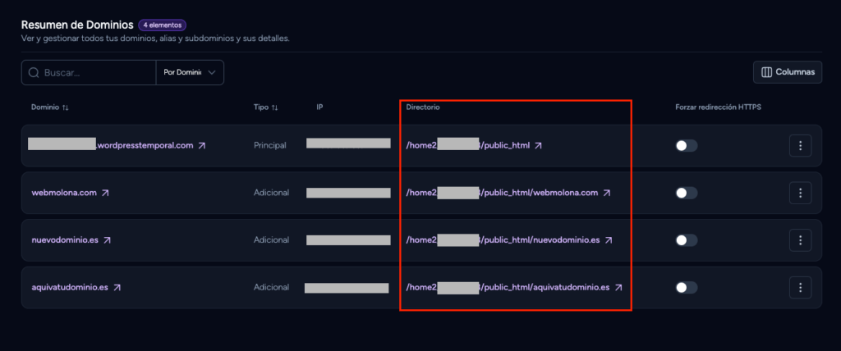Open three-dot menu for aquivatudominio.es row

(x=800, y=288)
